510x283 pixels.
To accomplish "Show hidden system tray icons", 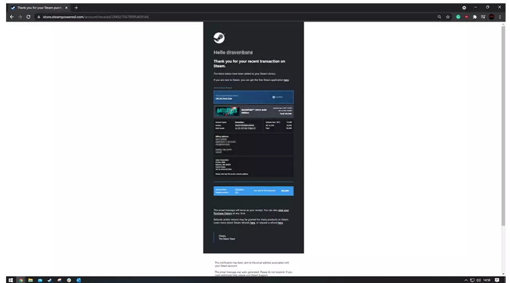I will point(466,280).
